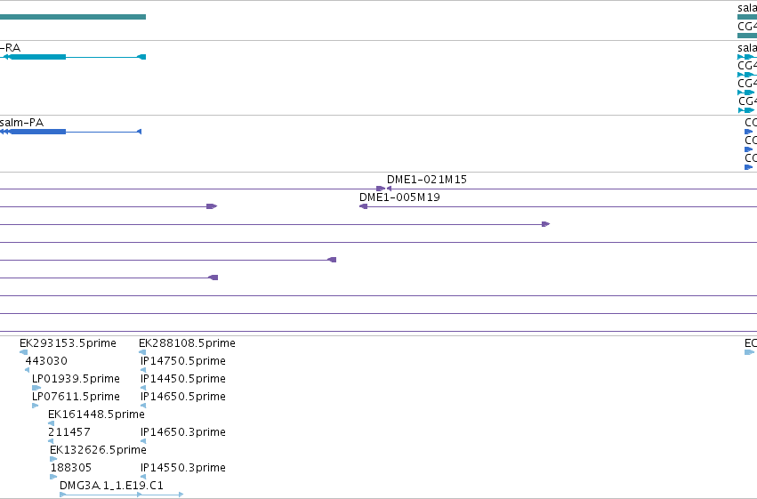This screenshot has width=757, height=499.
Task: Click the DME1-021M15 BAC label
Action: click(x=427, y=180)
